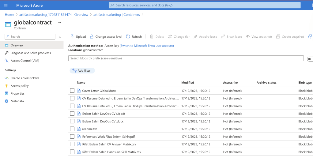Sort by Archive status column header
The height and width of the screenshot is (165, 313).
266,83
